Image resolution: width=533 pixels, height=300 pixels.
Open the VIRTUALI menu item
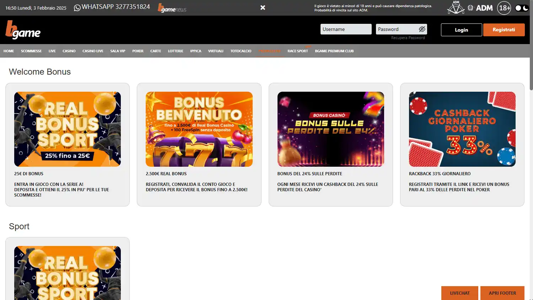point(215,51)
